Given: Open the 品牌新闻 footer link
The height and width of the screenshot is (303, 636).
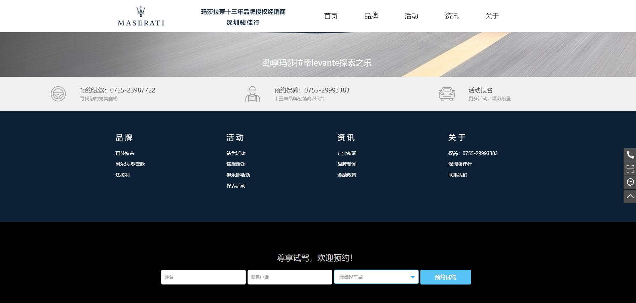Looking at the screenshot, I should pos(347,164).
